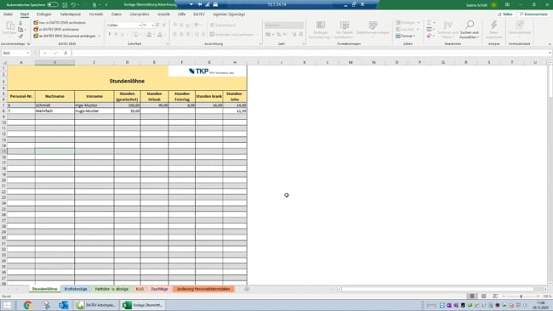Switch to the Seitenlayout ribbon tab
The height and width of the screenshot is (311, 553).
[x=70, y=14]
